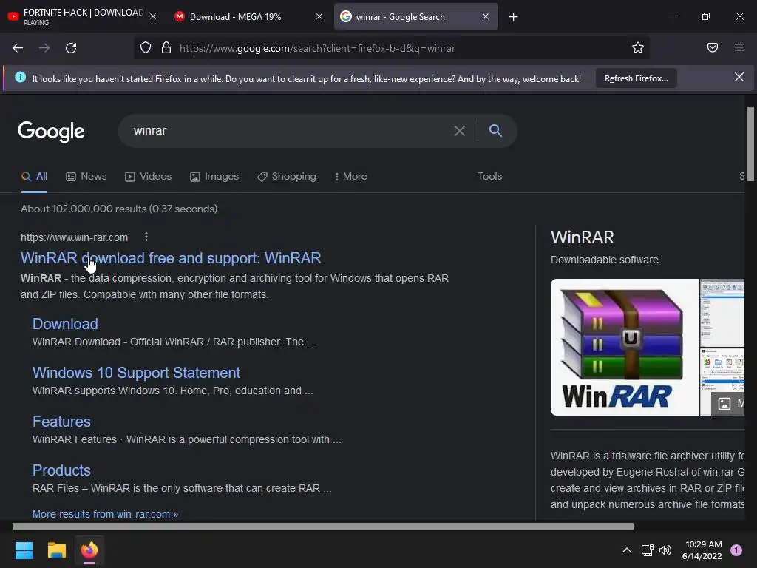This screenshot has height=568, width=757.
Task: Close the FORTNITE HACK YouTube tab
Action: tap(153, 16)
